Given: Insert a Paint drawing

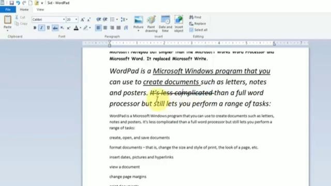Looking at the screenshot, I should pyautogui.click(x=151, y=24).
